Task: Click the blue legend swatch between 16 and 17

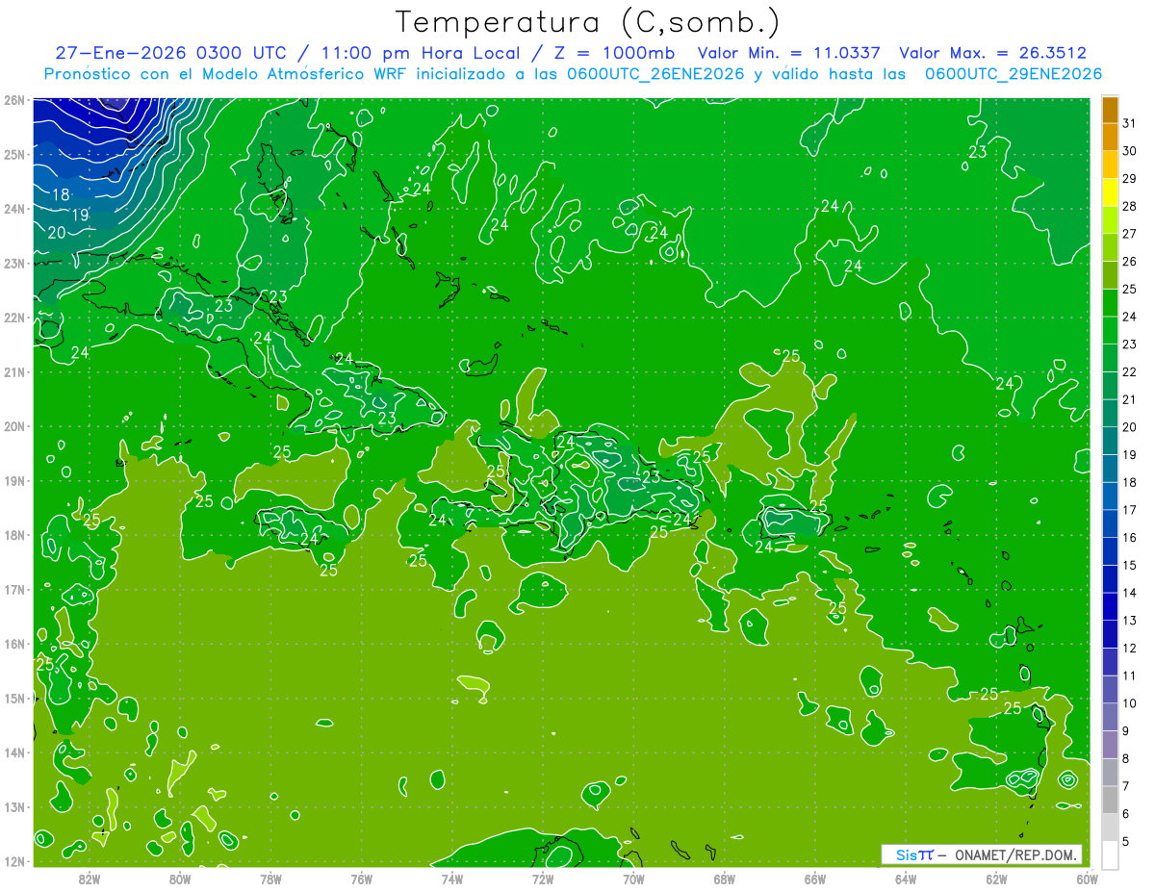Action: click(x=1110, y=524)
